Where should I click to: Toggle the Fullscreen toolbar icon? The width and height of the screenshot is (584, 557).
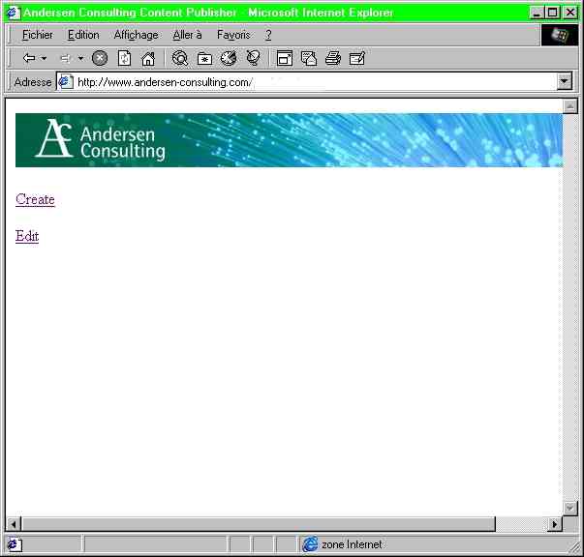[285, 58]
